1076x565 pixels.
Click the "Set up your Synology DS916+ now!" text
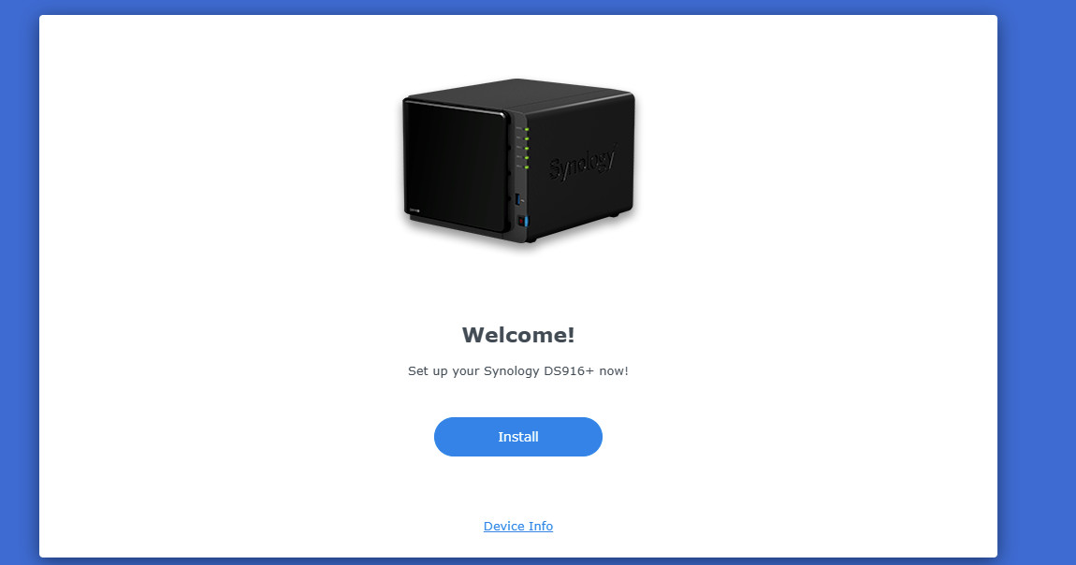click(x=518, y=371)
